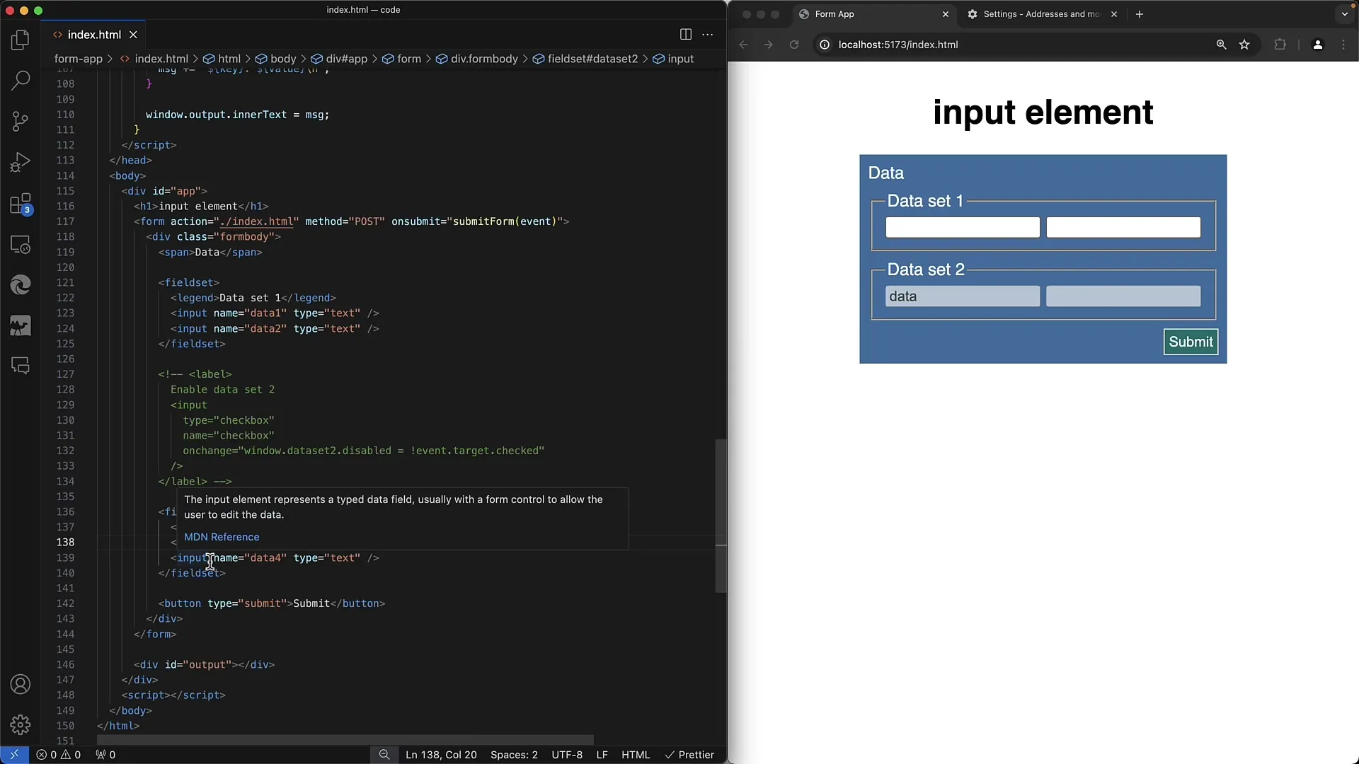Click the Data set 2 input containing data

coord(963,296)
